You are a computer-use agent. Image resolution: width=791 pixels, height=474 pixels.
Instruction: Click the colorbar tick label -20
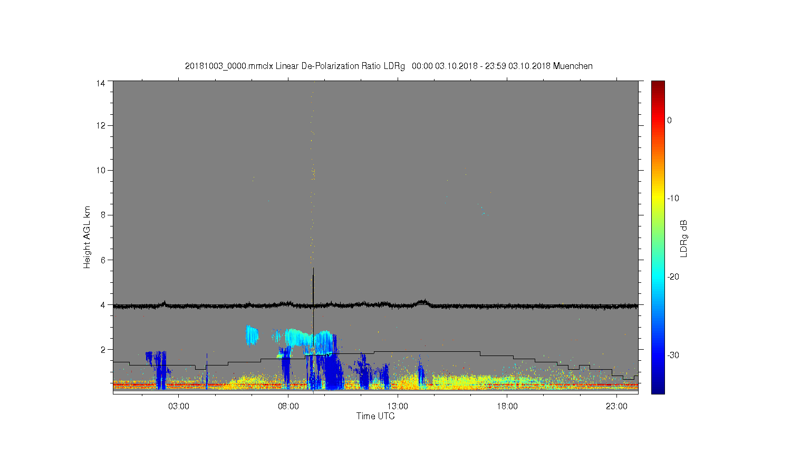point(673,277)
